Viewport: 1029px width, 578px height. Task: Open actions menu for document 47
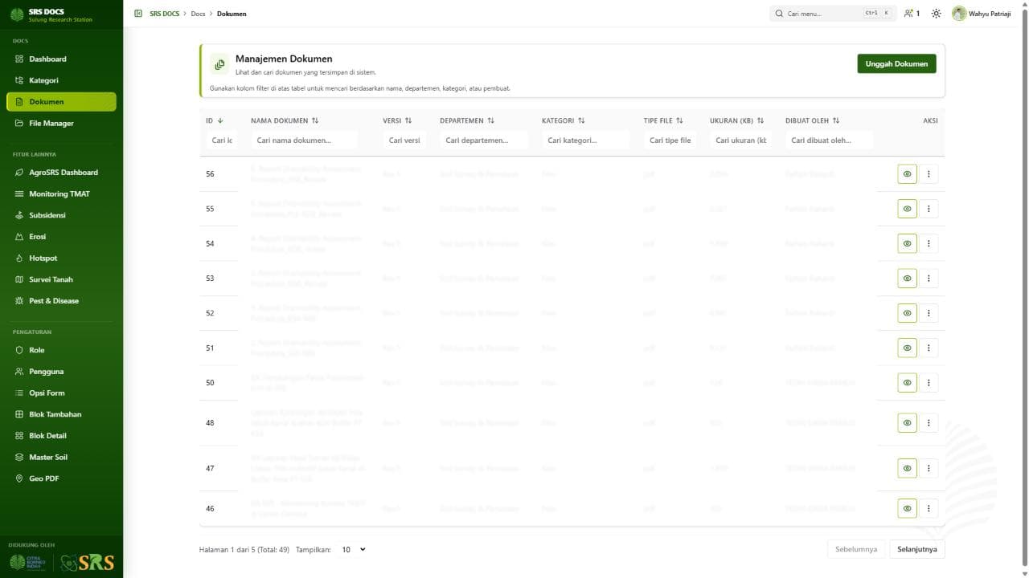(x=929, y=468)
